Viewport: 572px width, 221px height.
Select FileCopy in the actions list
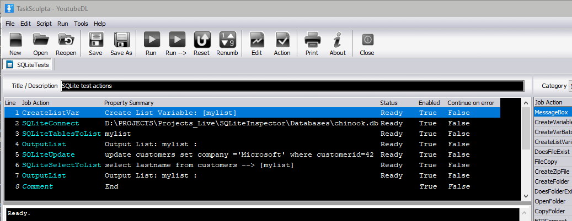[553, 162]
